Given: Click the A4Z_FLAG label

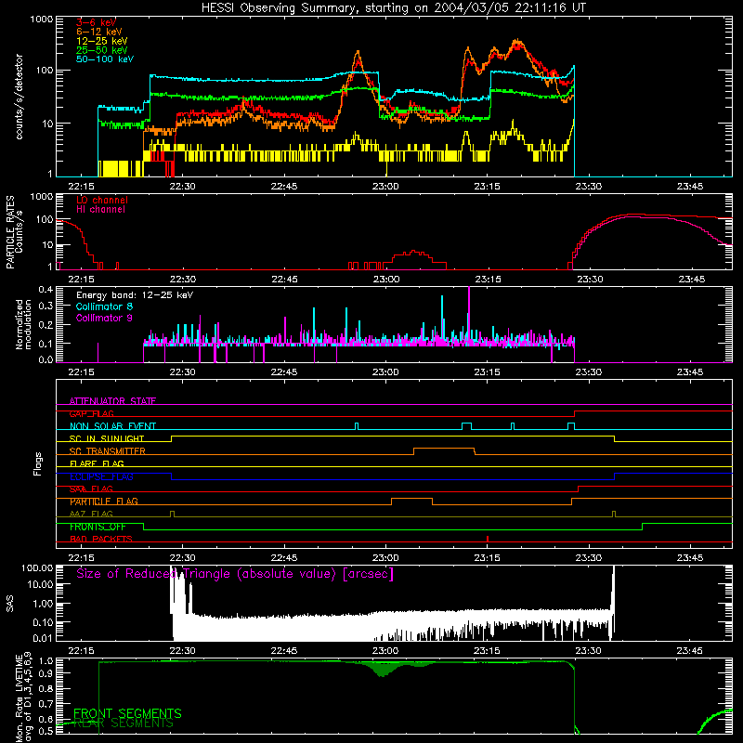Looking at the screenshot, I should 91,514.
